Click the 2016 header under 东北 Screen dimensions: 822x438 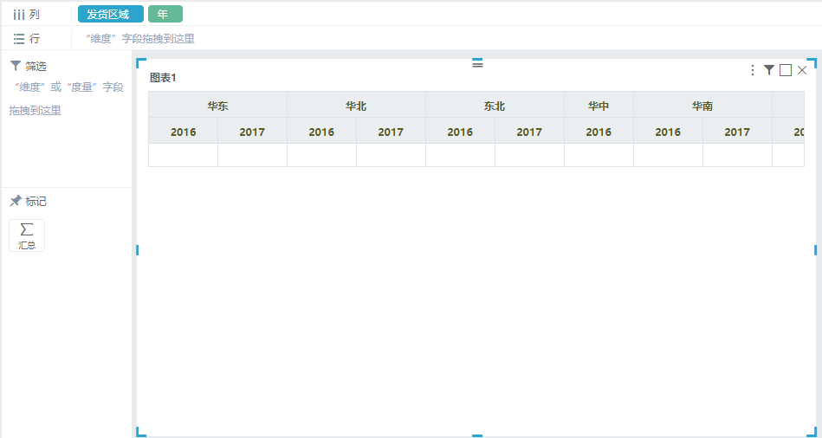460,132
